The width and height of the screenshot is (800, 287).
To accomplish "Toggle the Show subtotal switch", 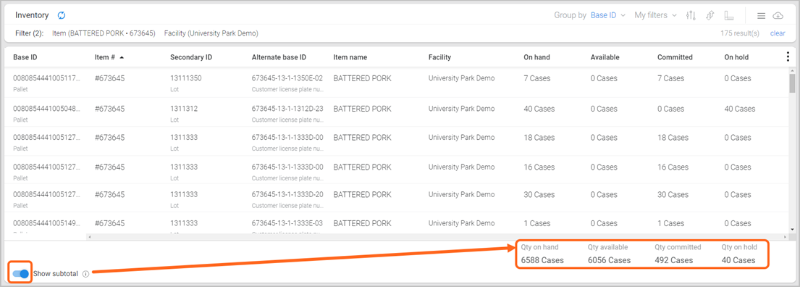I will (x=20, y=274).
